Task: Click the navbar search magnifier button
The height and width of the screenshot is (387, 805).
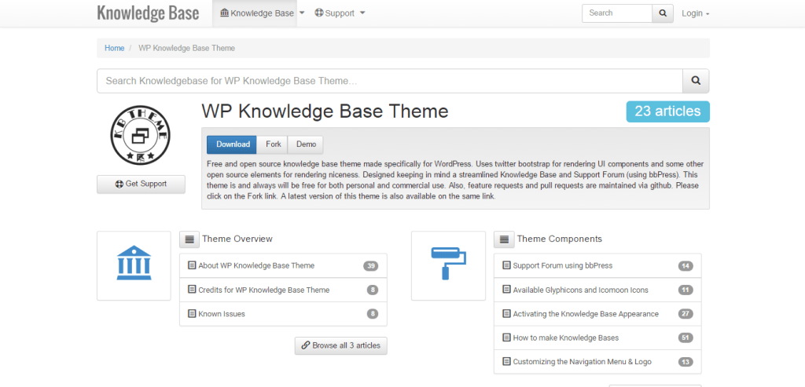Action: (x=663, y=13)
